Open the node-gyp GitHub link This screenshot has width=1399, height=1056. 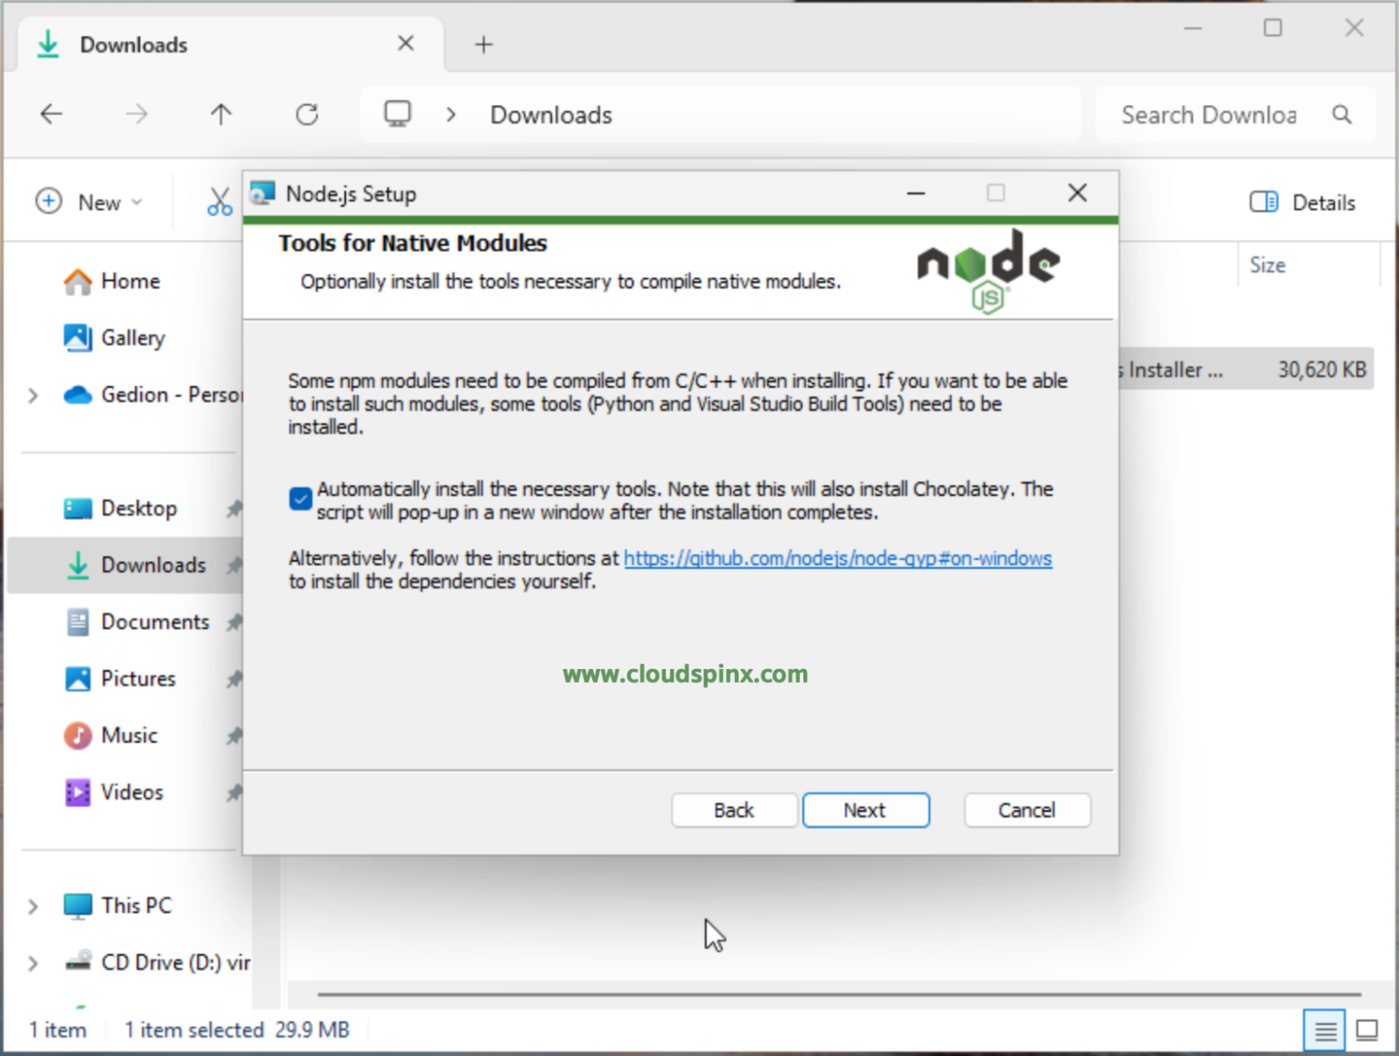point(837,558)
